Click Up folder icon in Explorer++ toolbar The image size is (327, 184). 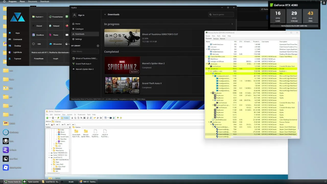(x=58, y=118)
